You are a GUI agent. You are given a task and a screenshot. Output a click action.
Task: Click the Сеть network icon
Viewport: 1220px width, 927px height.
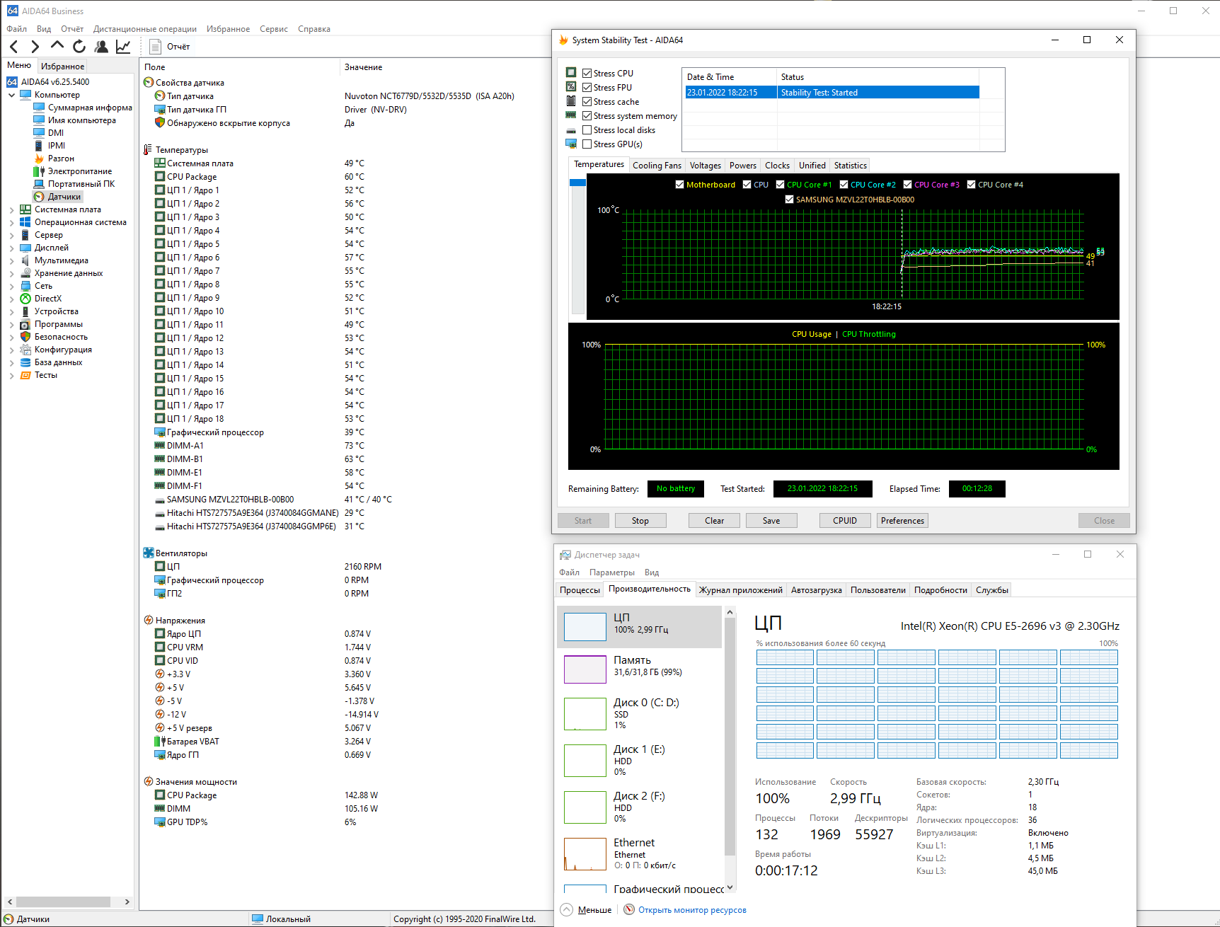tap(25, 286)
